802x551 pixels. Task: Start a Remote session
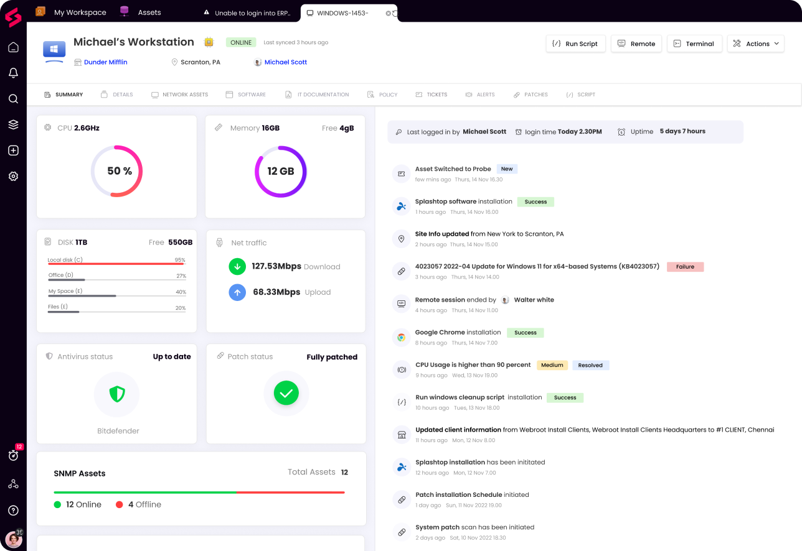(x=636, y=44)
